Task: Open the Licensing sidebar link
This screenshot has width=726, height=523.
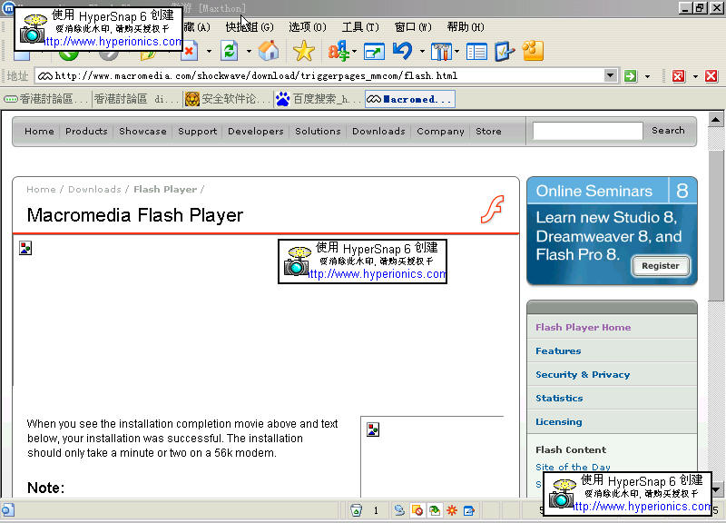Action: point(559,421)
